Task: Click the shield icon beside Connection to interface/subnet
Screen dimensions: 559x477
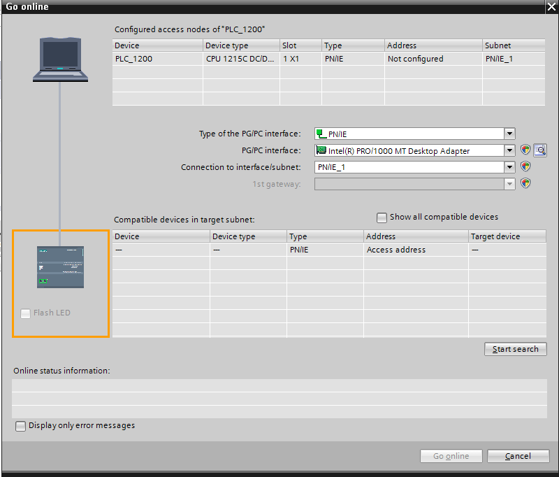Action: pyautogui.click(x=525, y=166)
